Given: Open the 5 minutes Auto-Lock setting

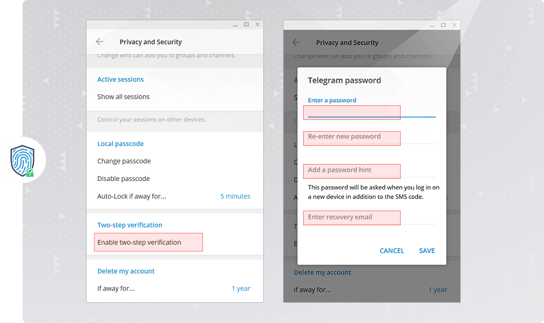Looking at the screenshot, I should [235, 197].
